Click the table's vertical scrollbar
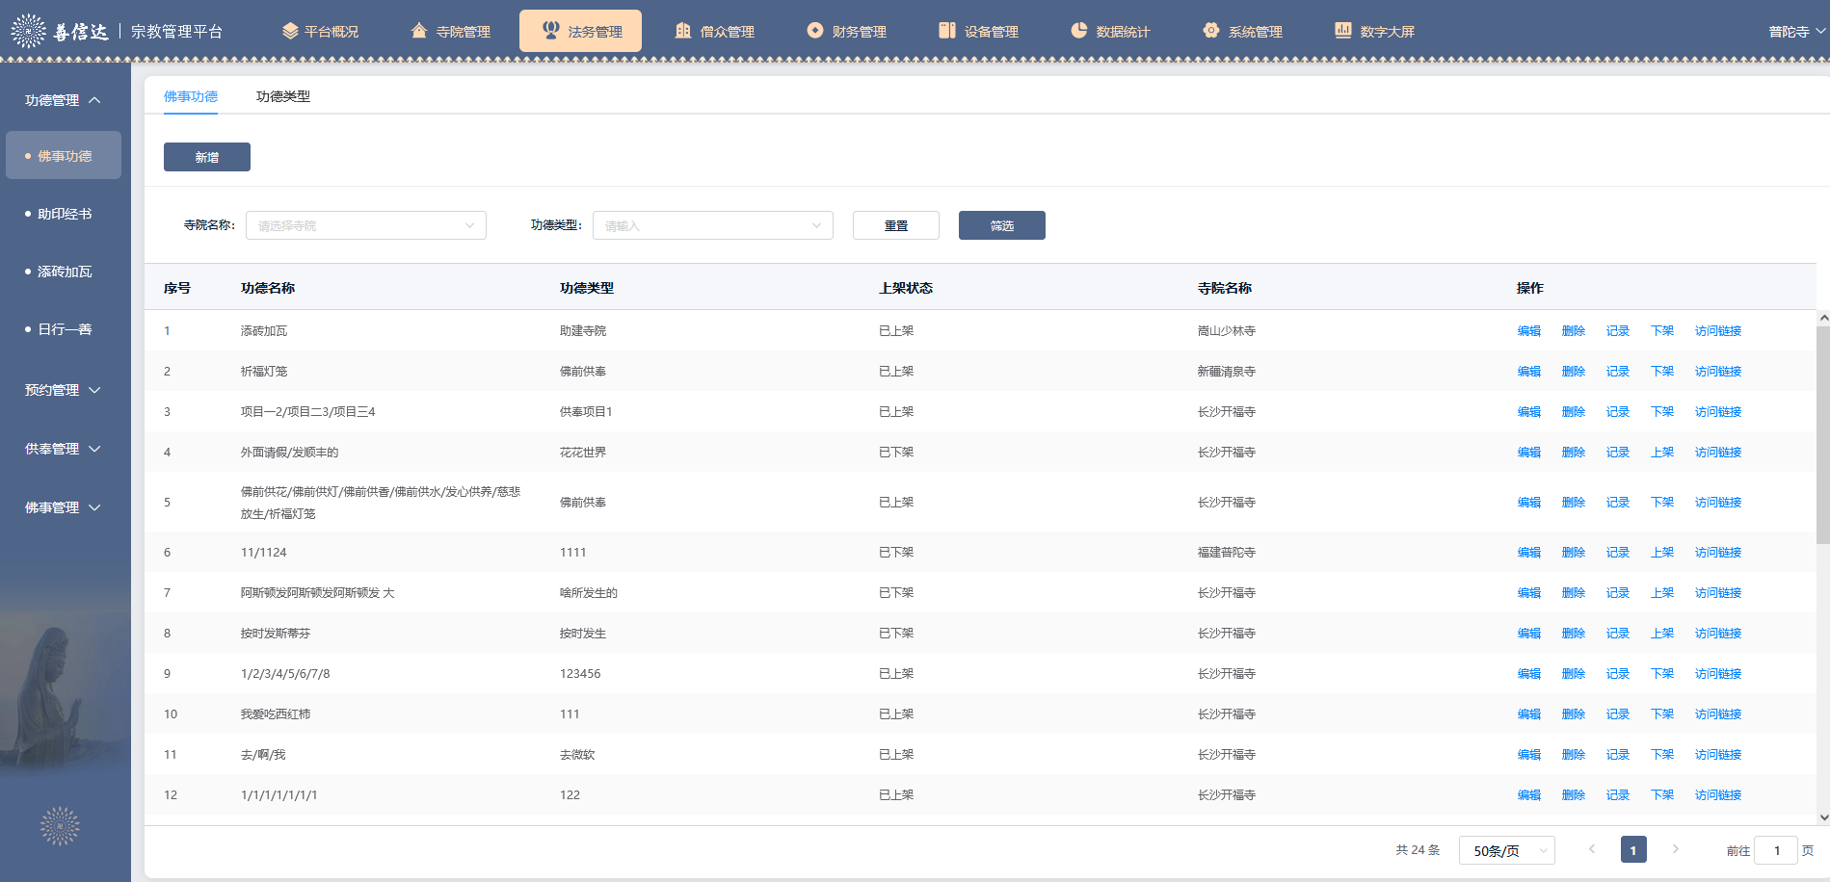The height and width of the screenshot is (882, 1830). pyautogui.click(x=1822, y=433)
